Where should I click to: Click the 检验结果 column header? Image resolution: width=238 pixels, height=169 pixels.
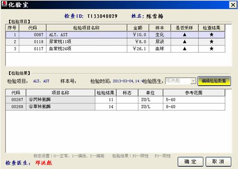pos(106,93)
